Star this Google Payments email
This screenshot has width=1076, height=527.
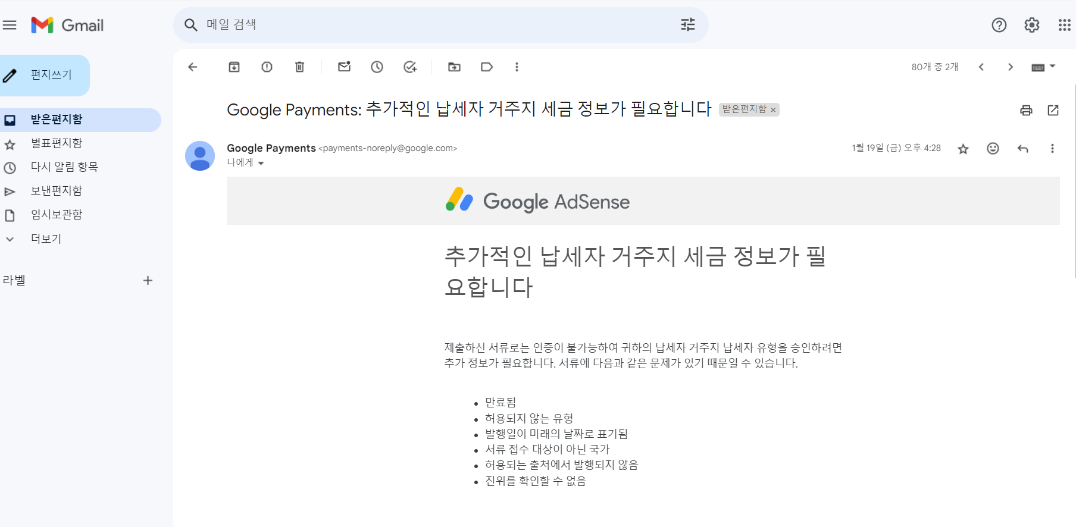point(963,149)
